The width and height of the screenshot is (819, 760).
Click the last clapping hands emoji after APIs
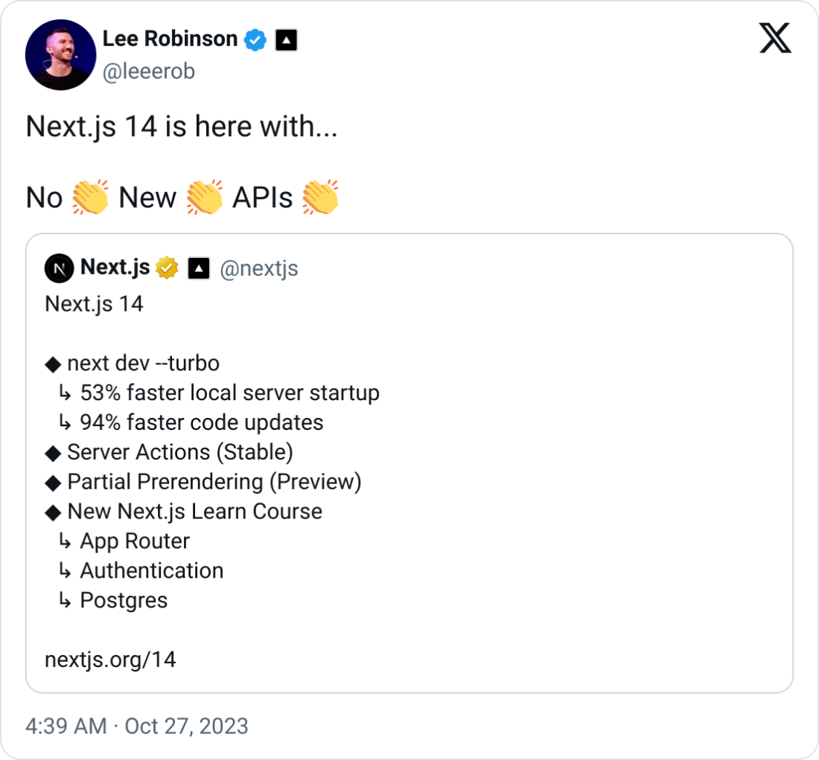321,199
